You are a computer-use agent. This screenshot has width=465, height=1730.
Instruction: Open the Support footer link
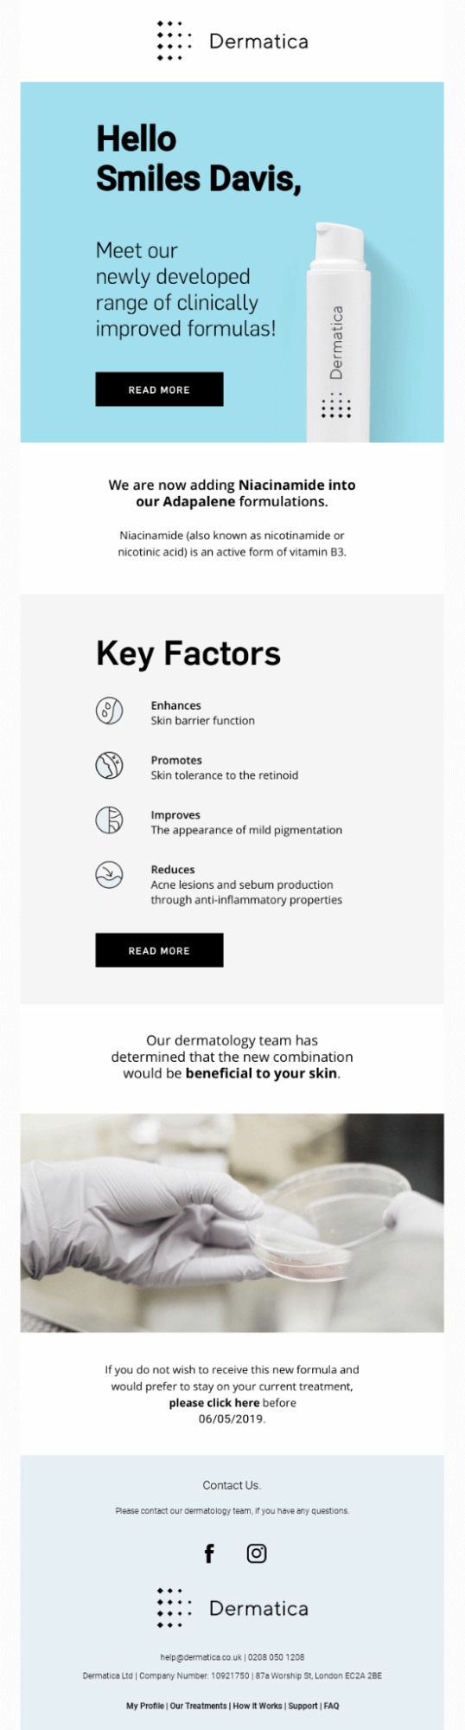coord(303,1706)
